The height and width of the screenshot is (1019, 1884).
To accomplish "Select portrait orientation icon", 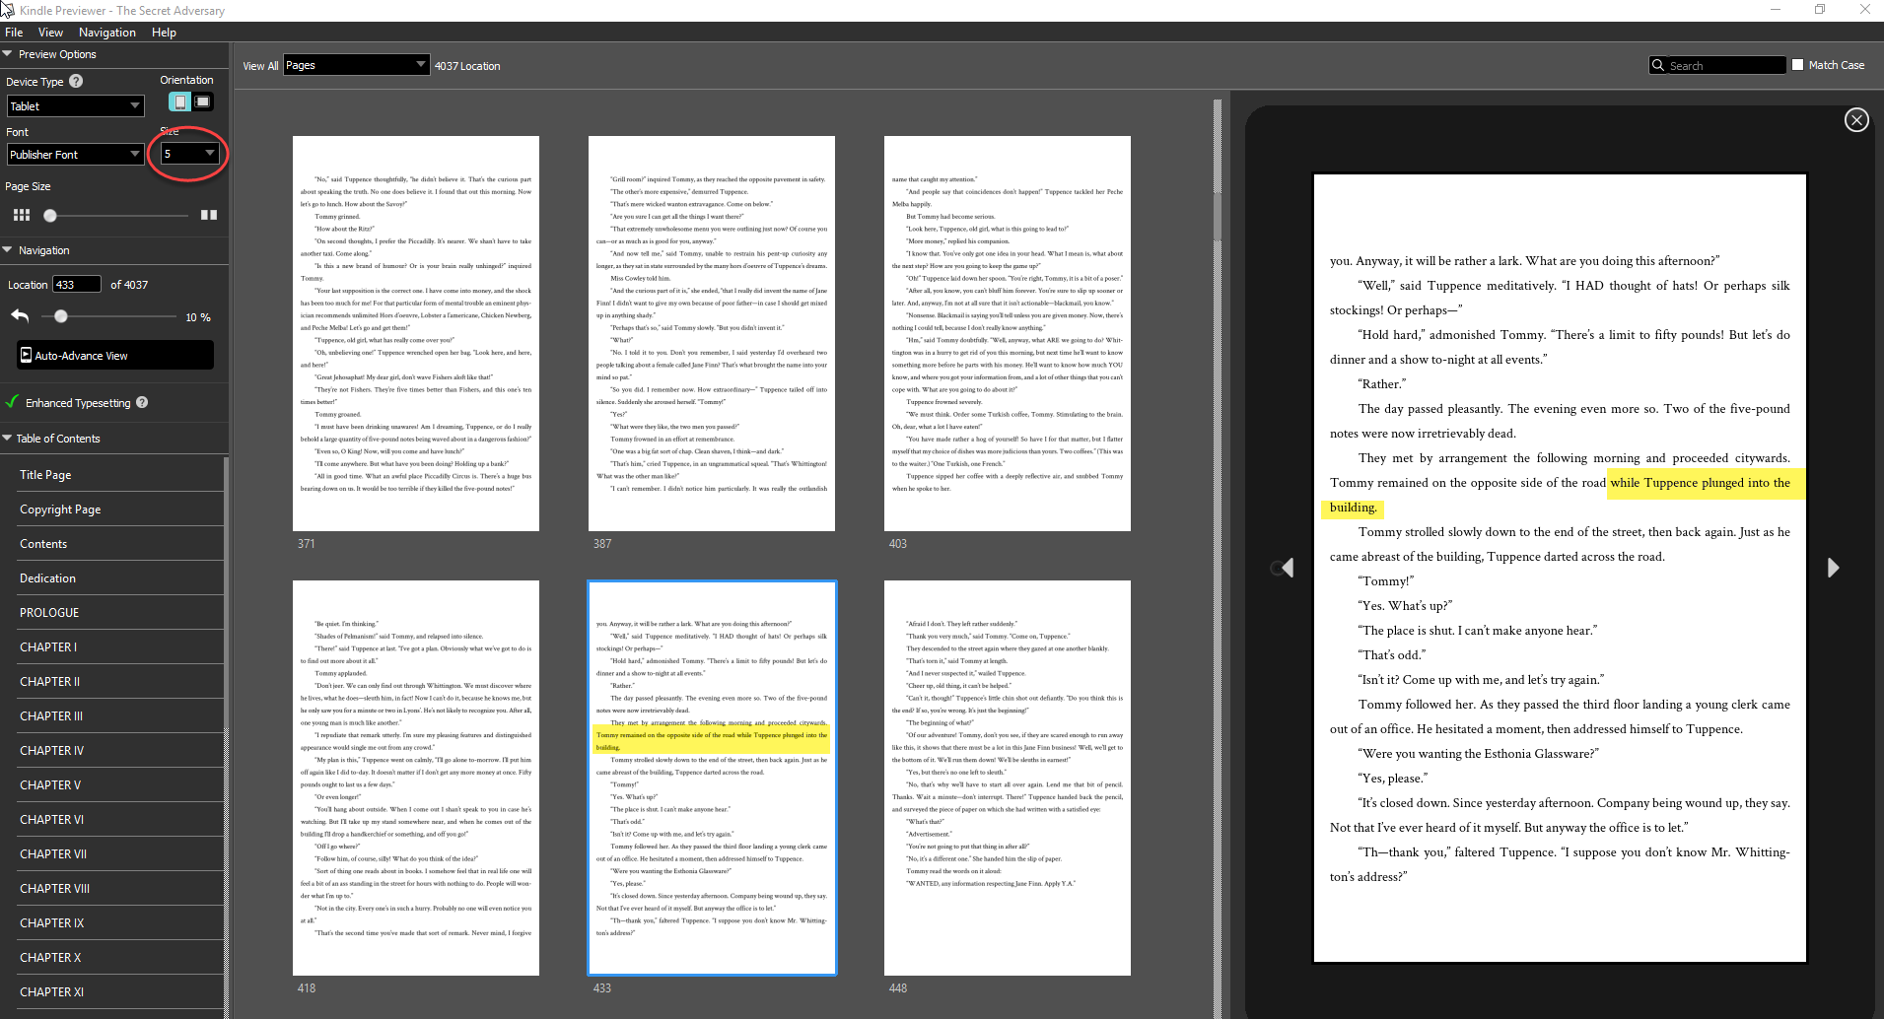I will [x=179, y=102].
